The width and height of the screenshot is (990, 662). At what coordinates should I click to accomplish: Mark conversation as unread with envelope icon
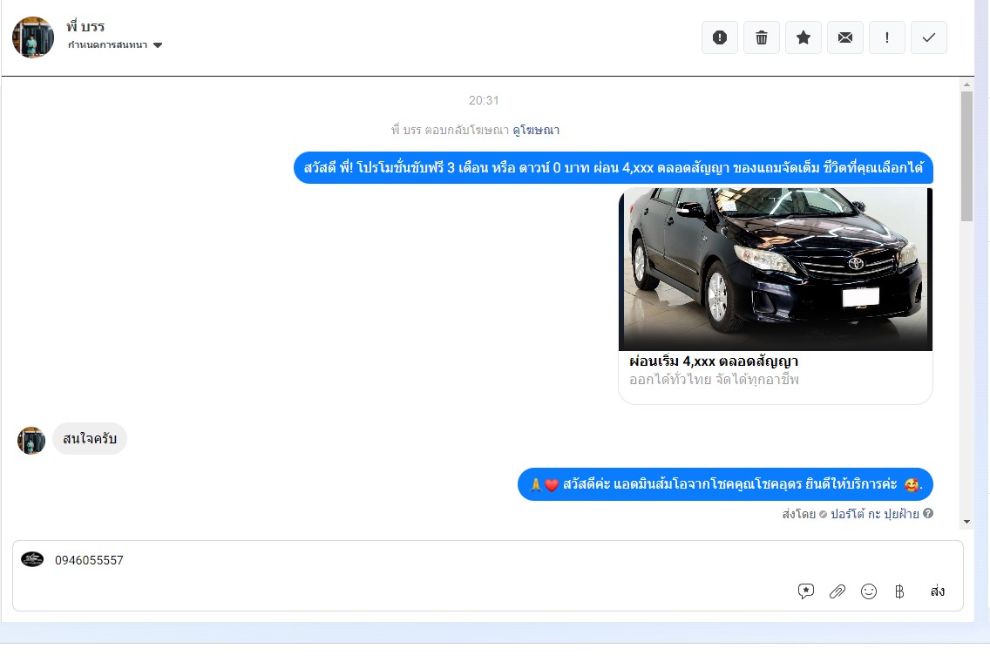tap(844, 37)
